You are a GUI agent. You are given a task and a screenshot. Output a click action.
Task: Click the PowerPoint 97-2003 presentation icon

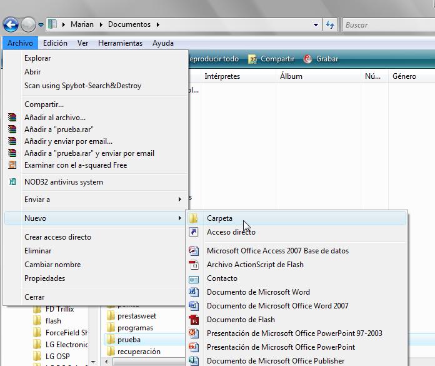coord(193,333)
